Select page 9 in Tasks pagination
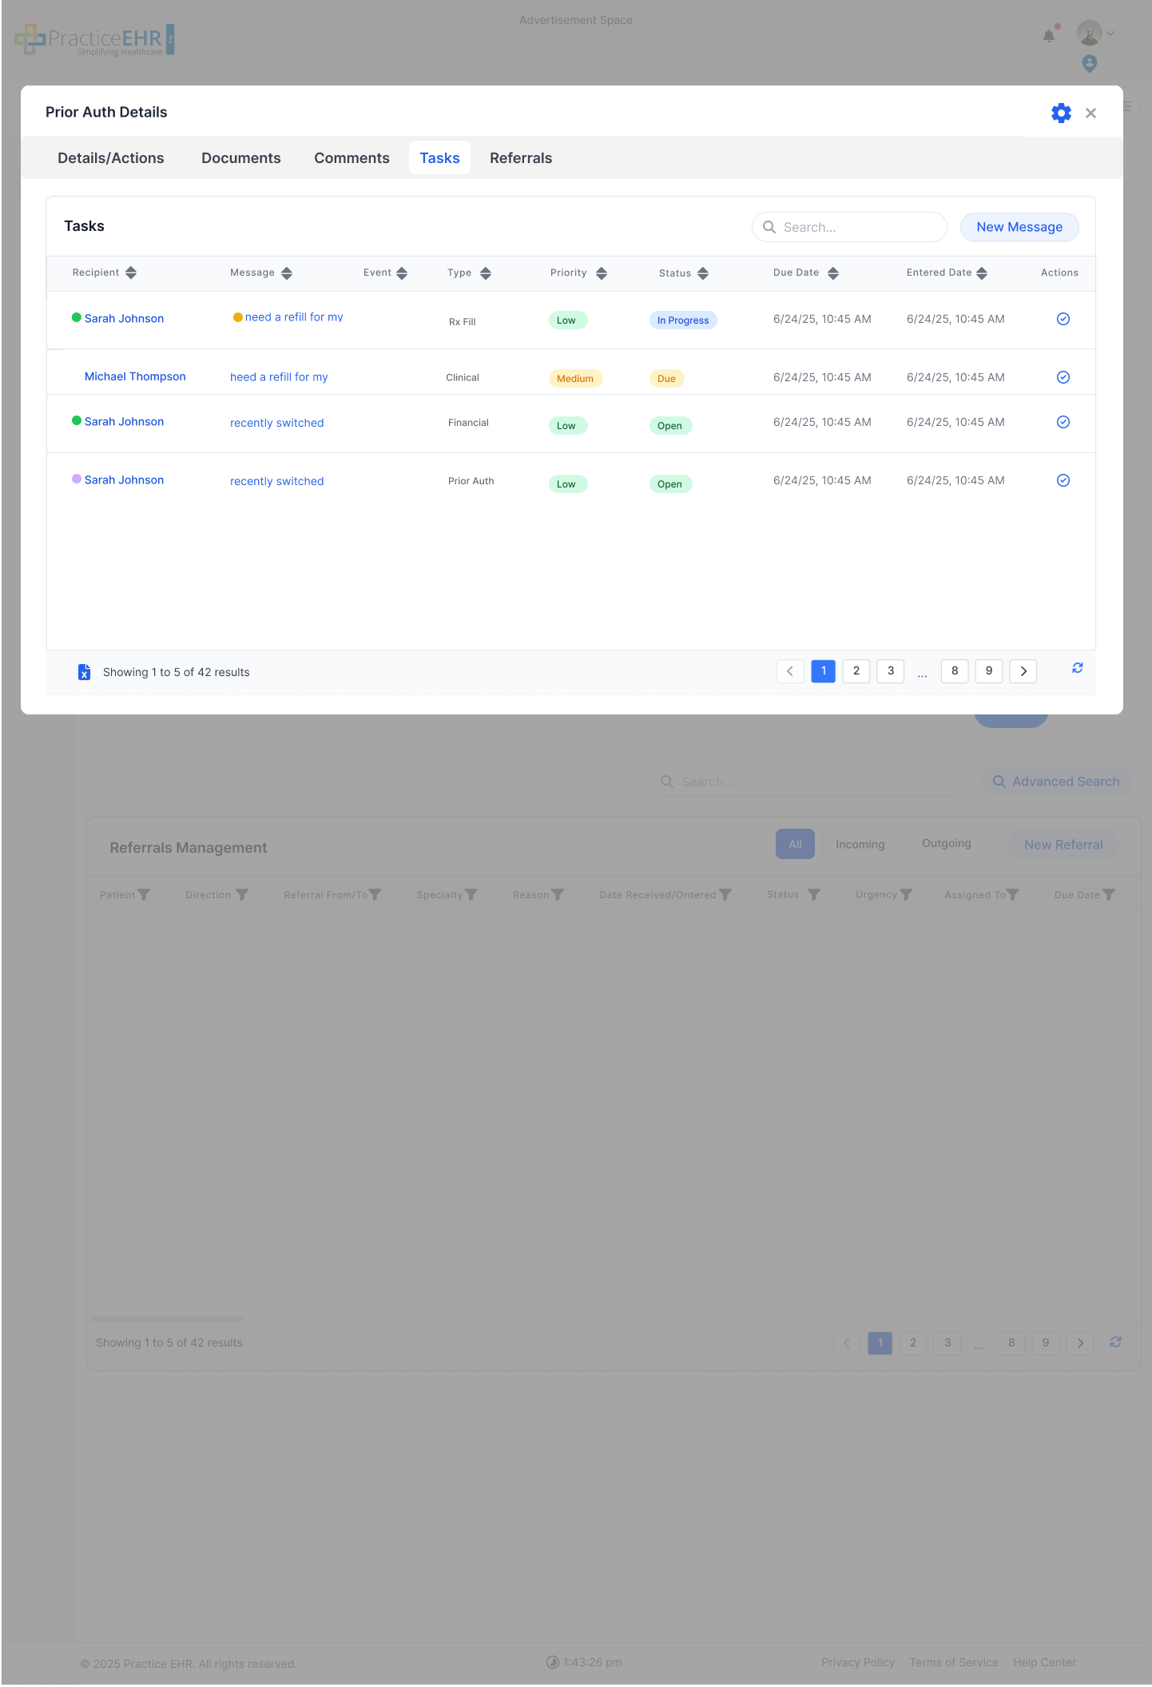The width and height of the screenshot is (1152, 1687). 989,671
